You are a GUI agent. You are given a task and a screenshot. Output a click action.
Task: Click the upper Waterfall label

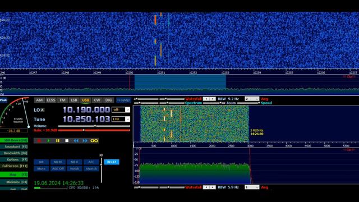[x=193, y=99]
